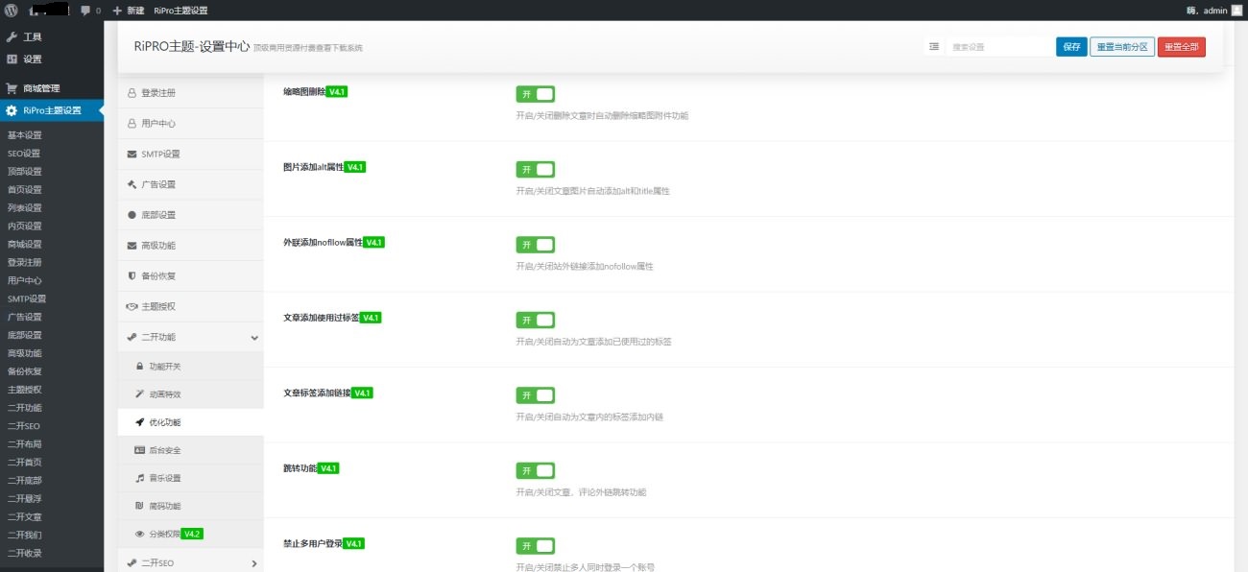Open the 基本设置 submenu item
Image resolution: width=1248 pixels, height=572 pixels.
[25, 135]
